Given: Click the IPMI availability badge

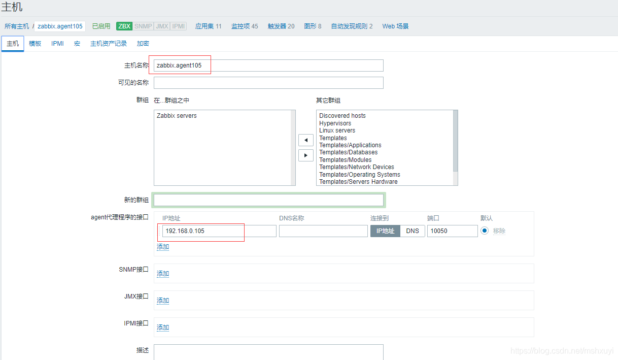Looking at the screenshot, I should [x=179, y=26].
